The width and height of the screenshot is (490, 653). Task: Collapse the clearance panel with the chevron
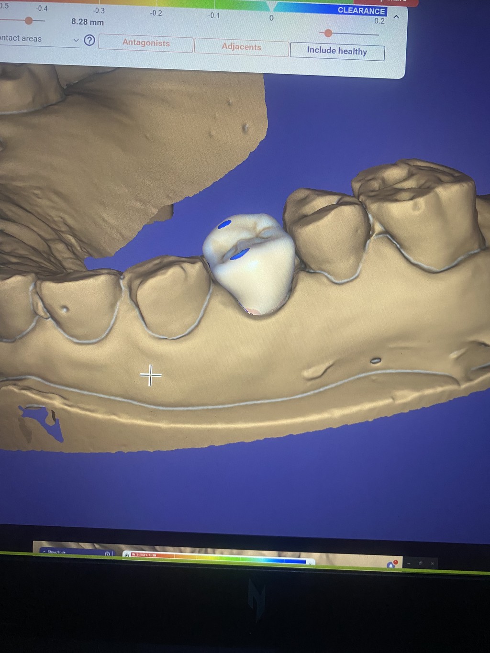point(396,17)
